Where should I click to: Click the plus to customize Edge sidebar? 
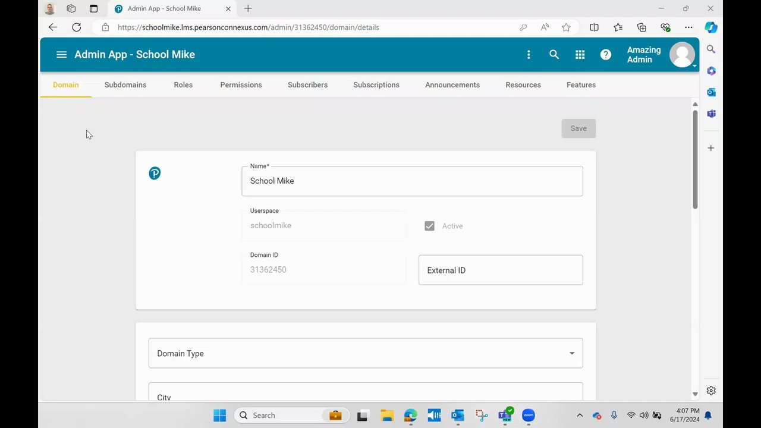[x=711, y=148]
